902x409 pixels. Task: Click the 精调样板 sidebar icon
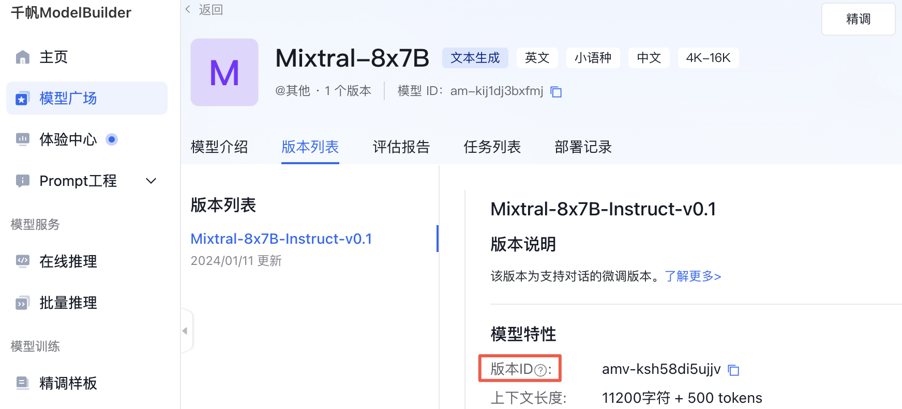pyautogui.click(x=22, y=383)
